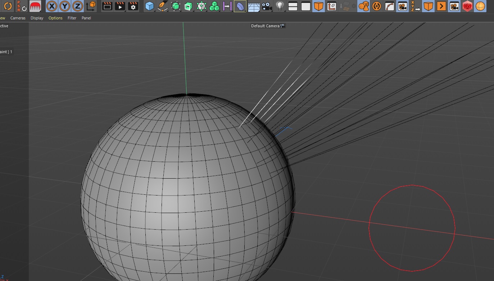Expand the Camera object dropdown
Viewport: 494px width, 281px height.
click(x=267, y=6)
